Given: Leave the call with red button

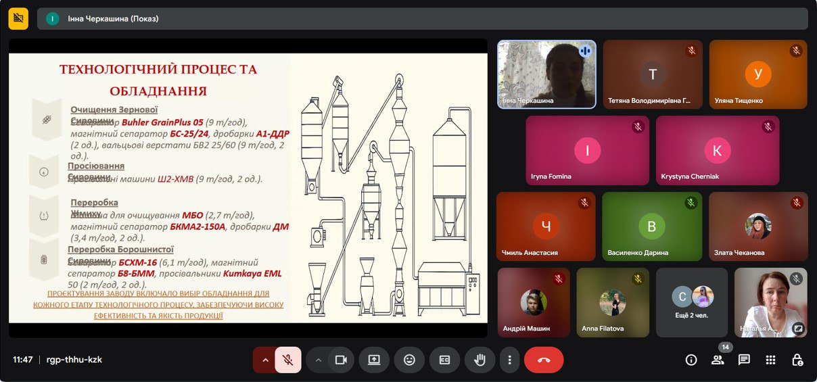Looking at the screenshot, I should point(544,360).
